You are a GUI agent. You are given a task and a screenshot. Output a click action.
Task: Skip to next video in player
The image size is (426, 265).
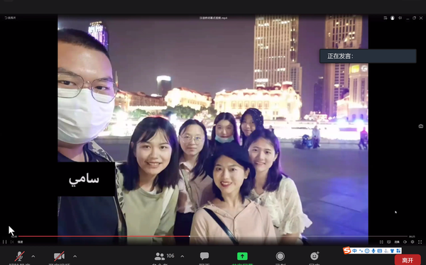pos(11,242)
